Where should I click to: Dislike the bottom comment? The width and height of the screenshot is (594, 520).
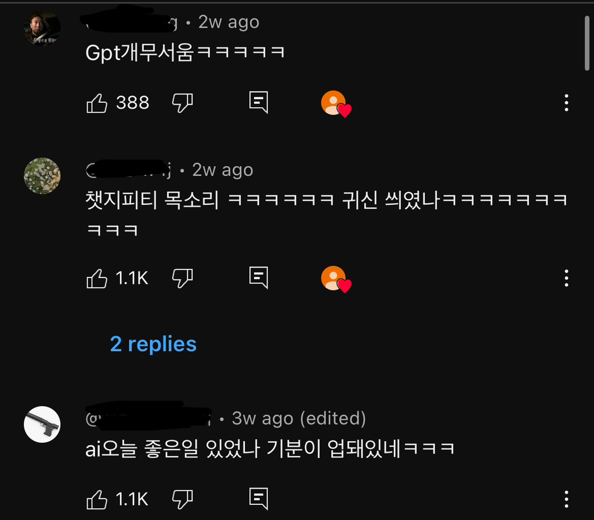pos(182,498)
